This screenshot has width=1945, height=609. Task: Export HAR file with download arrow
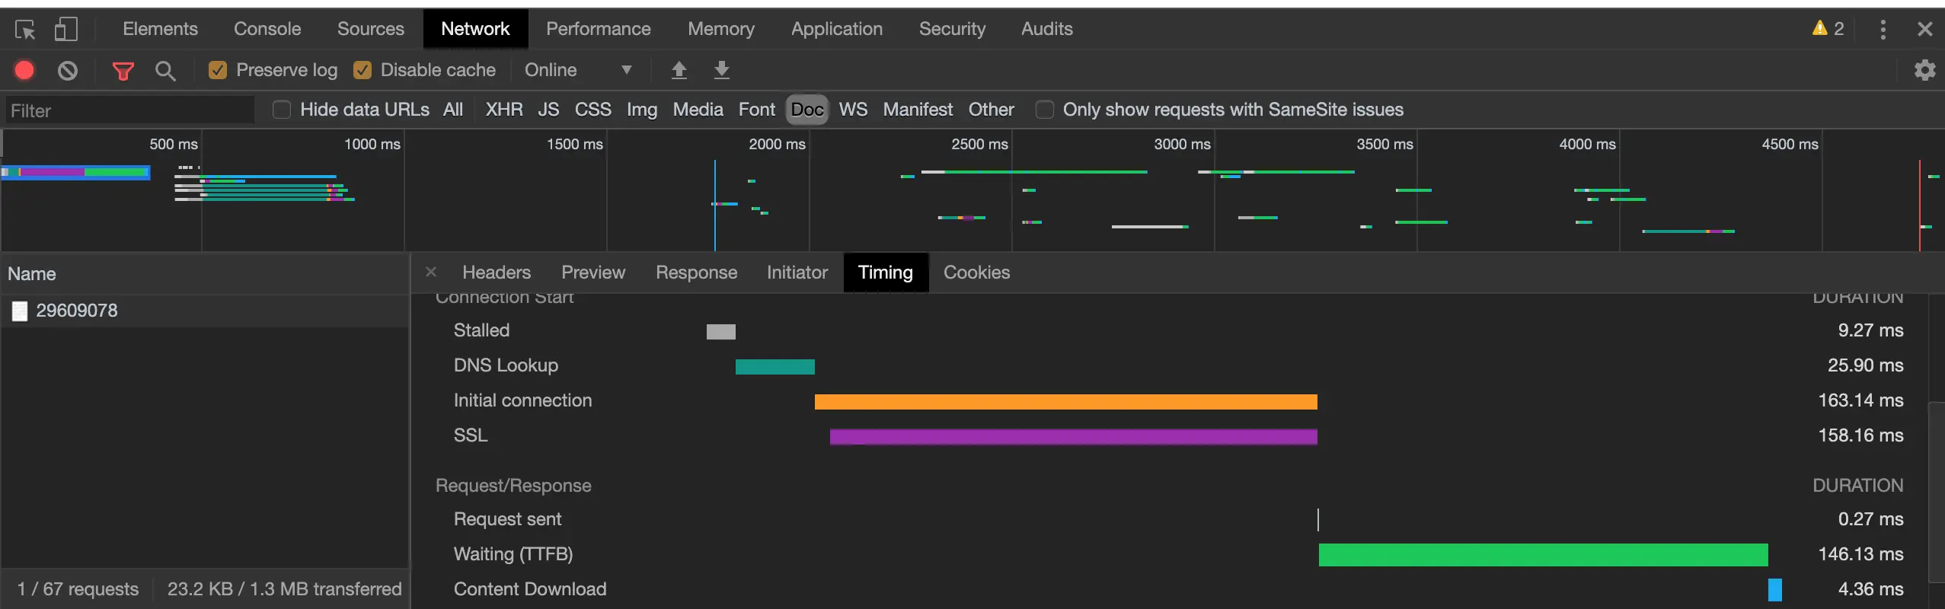pos(721,70)
